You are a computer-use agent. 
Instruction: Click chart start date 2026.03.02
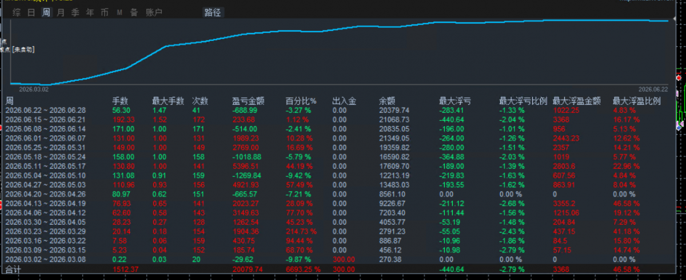(34, 89)
